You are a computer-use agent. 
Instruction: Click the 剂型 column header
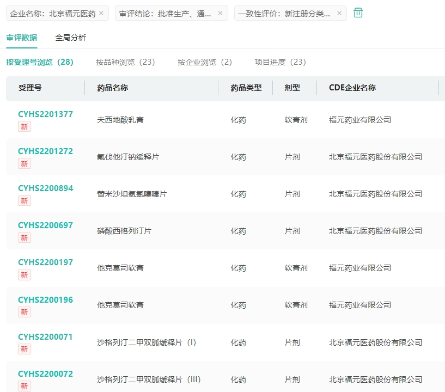[x=292, y=88]
